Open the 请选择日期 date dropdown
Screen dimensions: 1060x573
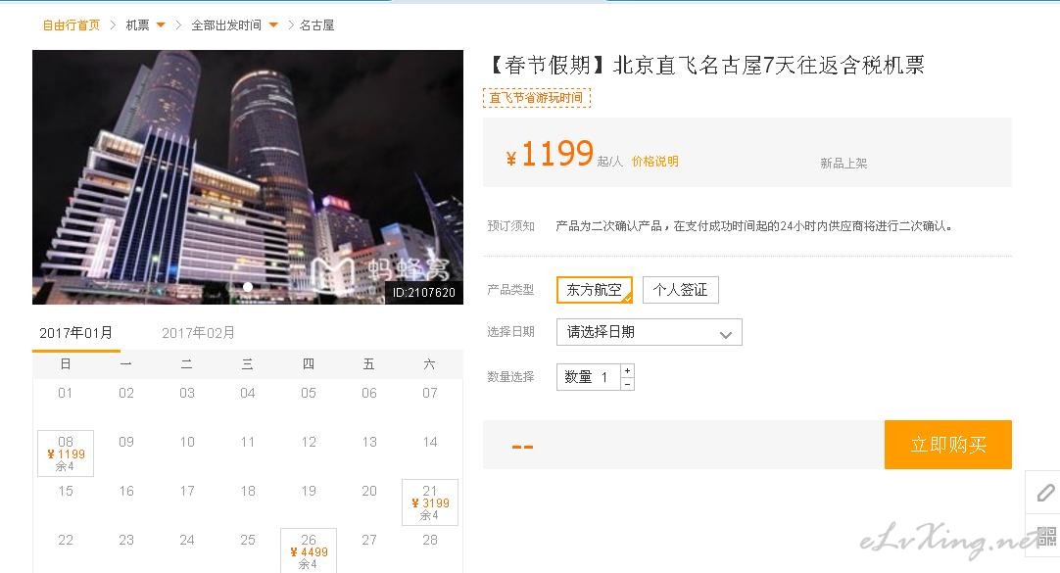(649, 332)
